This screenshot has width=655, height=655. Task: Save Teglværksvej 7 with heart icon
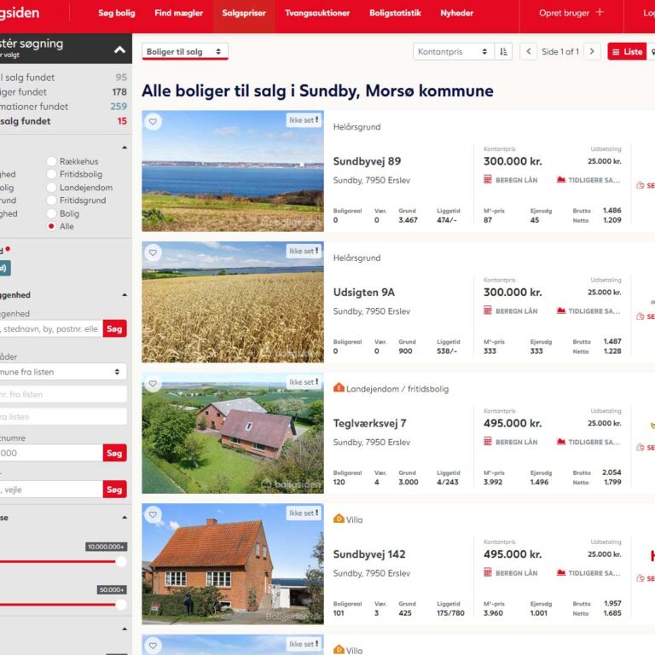pyautogui.click(x=153, y=384)
